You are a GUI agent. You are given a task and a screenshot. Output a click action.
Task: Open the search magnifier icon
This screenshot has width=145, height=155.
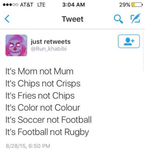[118, 19]
